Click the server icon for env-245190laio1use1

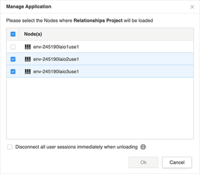(x=28, y=47)
